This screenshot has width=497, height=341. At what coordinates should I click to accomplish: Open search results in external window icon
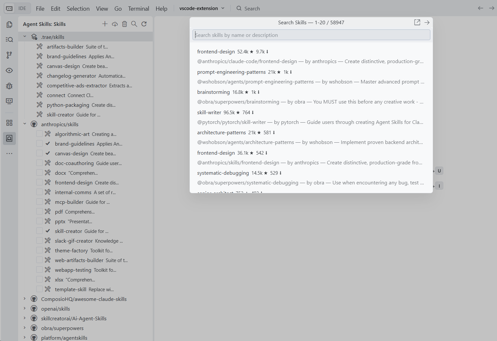417,22
